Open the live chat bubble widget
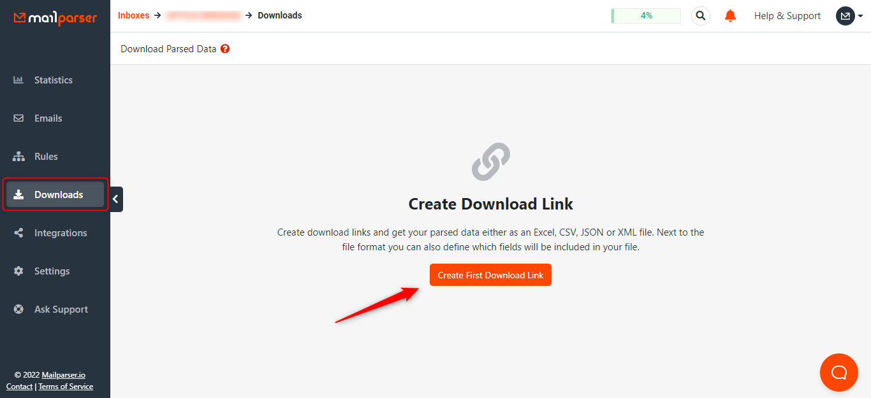The height and width of the screenshot is (398, 871). (x=839, y=373)
